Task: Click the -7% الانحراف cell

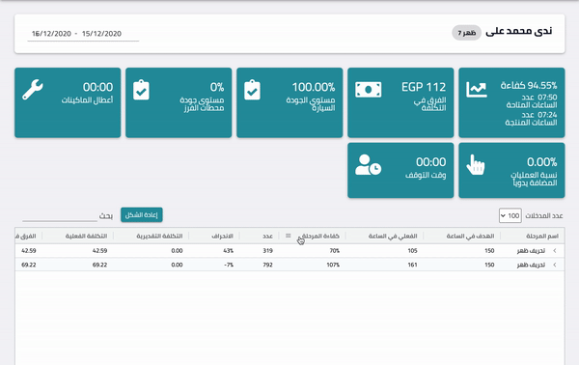Action: [229, 265]
